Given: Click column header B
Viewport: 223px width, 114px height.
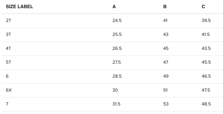Looking at the screenshot, I should pos(165,7).
